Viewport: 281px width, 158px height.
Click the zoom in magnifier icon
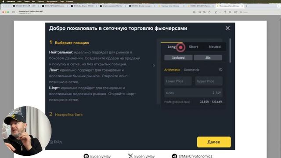tap(205, 12)
